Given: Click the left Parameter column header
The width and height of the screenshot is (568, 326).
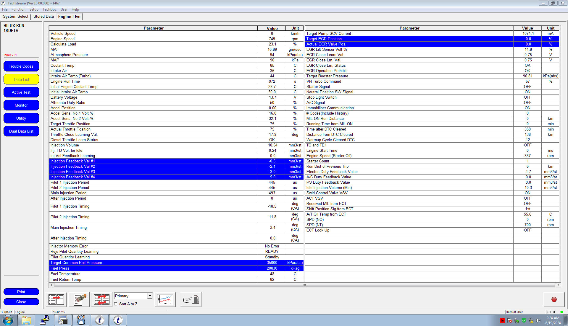Looking at the screenshot, I should pyautogui.click(x=154, y=28).
